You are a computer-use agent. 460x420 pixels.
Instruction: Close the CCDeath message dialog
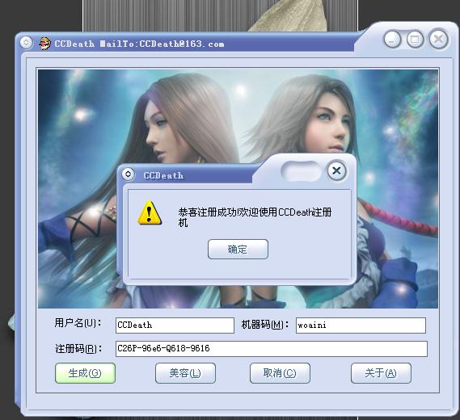[x=336, y=170]
